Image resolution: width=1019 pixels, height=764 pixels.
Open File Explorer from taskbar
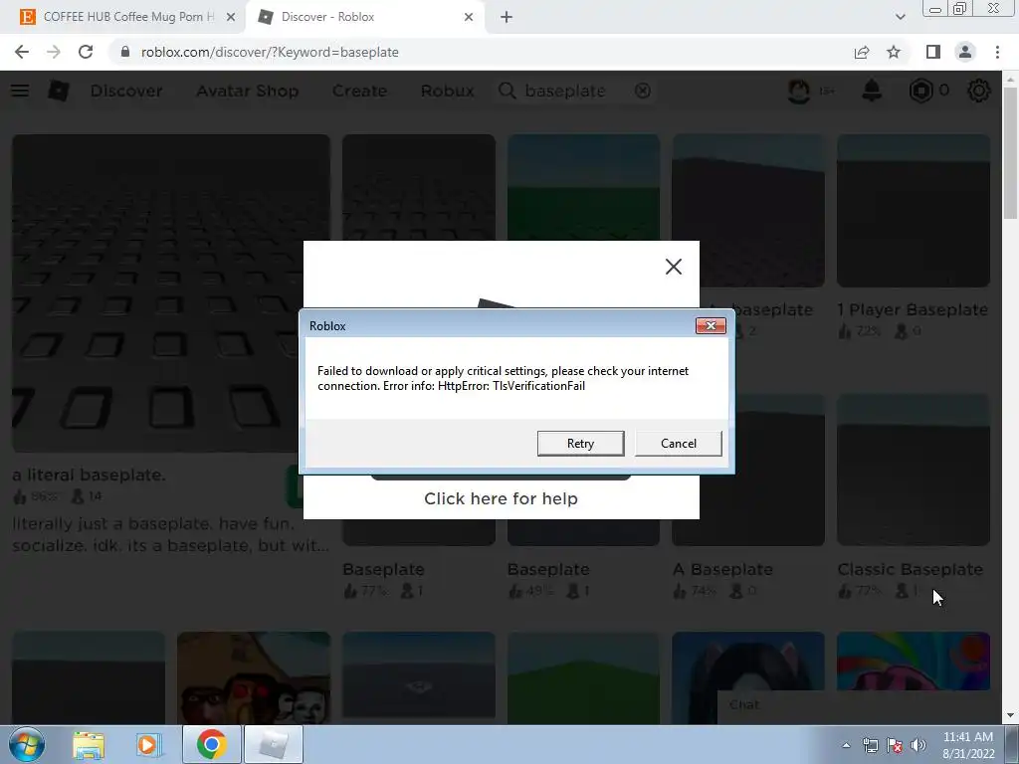89,744
